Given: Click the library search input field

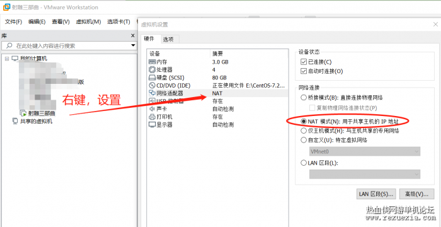Looking at the screenshot, I should 69,45.
